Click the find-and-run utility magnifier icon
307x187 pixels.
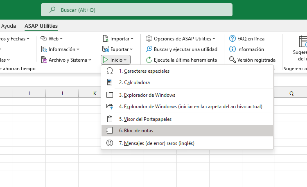[x=149, y=49]
